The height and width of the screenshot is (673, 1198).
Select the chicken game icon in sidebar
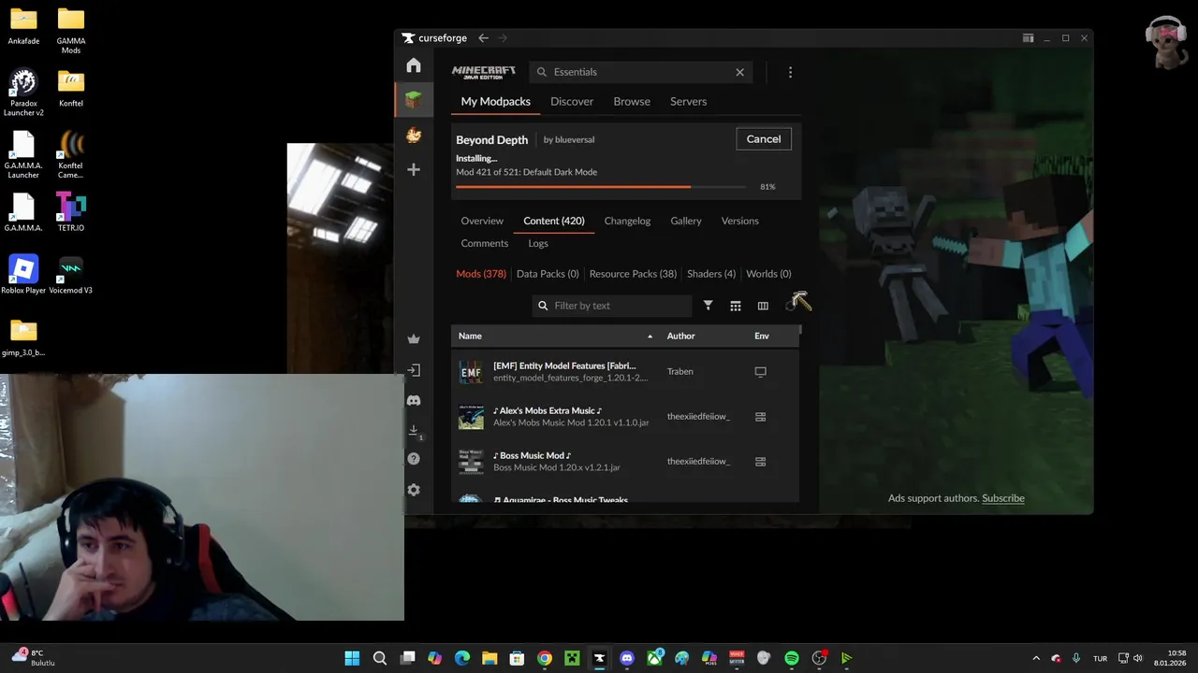click(414, 136)
